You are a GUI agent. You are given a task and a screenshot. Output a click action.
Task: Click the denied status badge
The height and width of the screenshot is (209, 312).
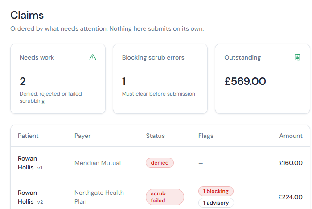point(160,163)
